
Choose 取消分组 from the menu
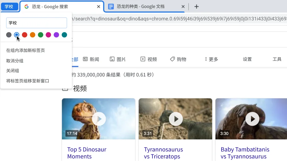[x=15, y=61]
